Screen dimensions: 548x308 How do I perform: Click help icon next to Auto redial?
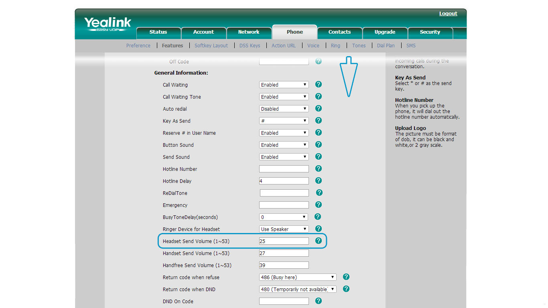tap(319, 109)
